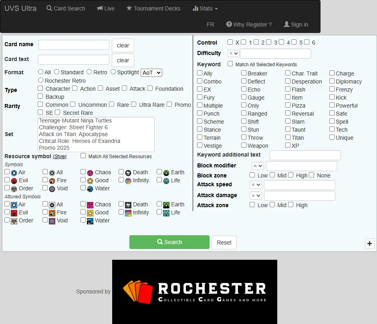Select Attack on Titan: Apocalypse set

[73, 134]
